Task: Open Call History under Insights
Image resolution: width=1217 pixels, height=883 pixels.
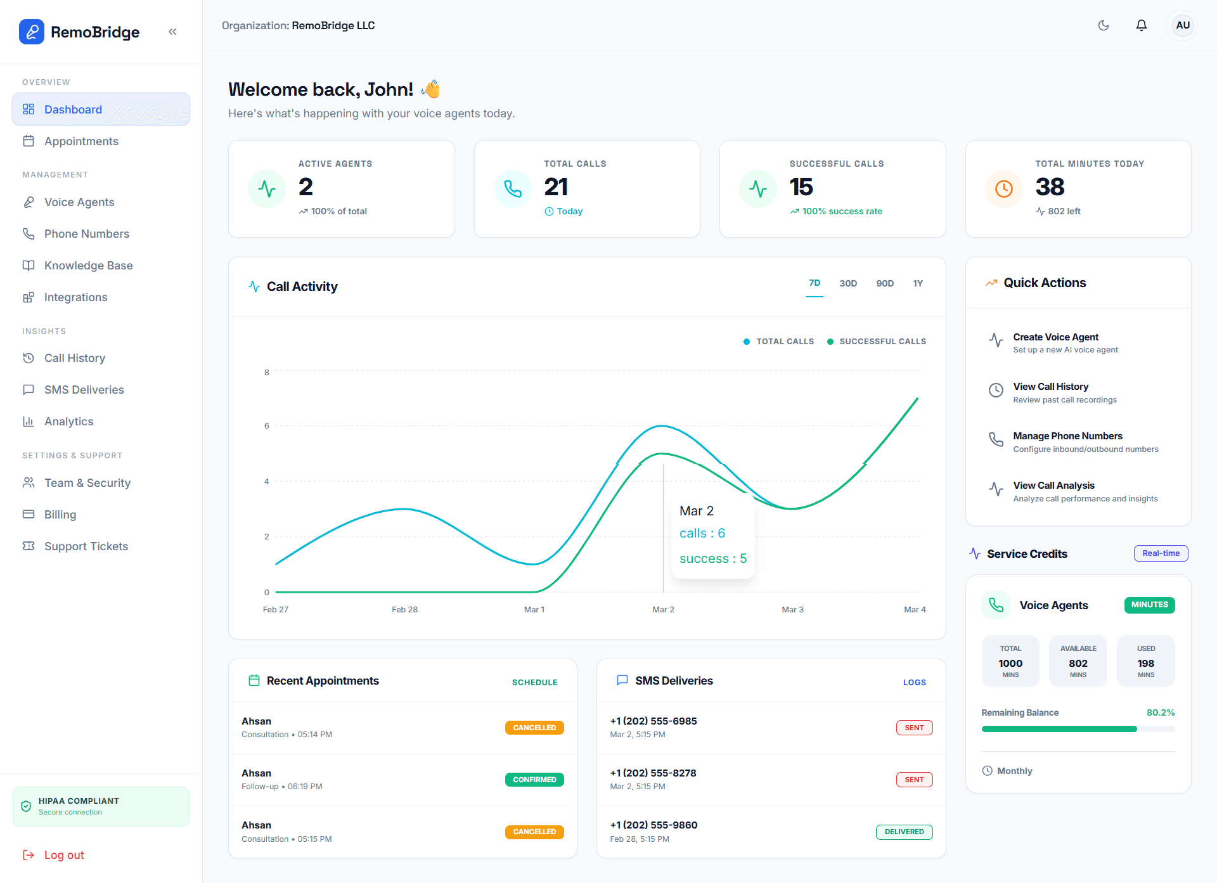Action: 74,358
